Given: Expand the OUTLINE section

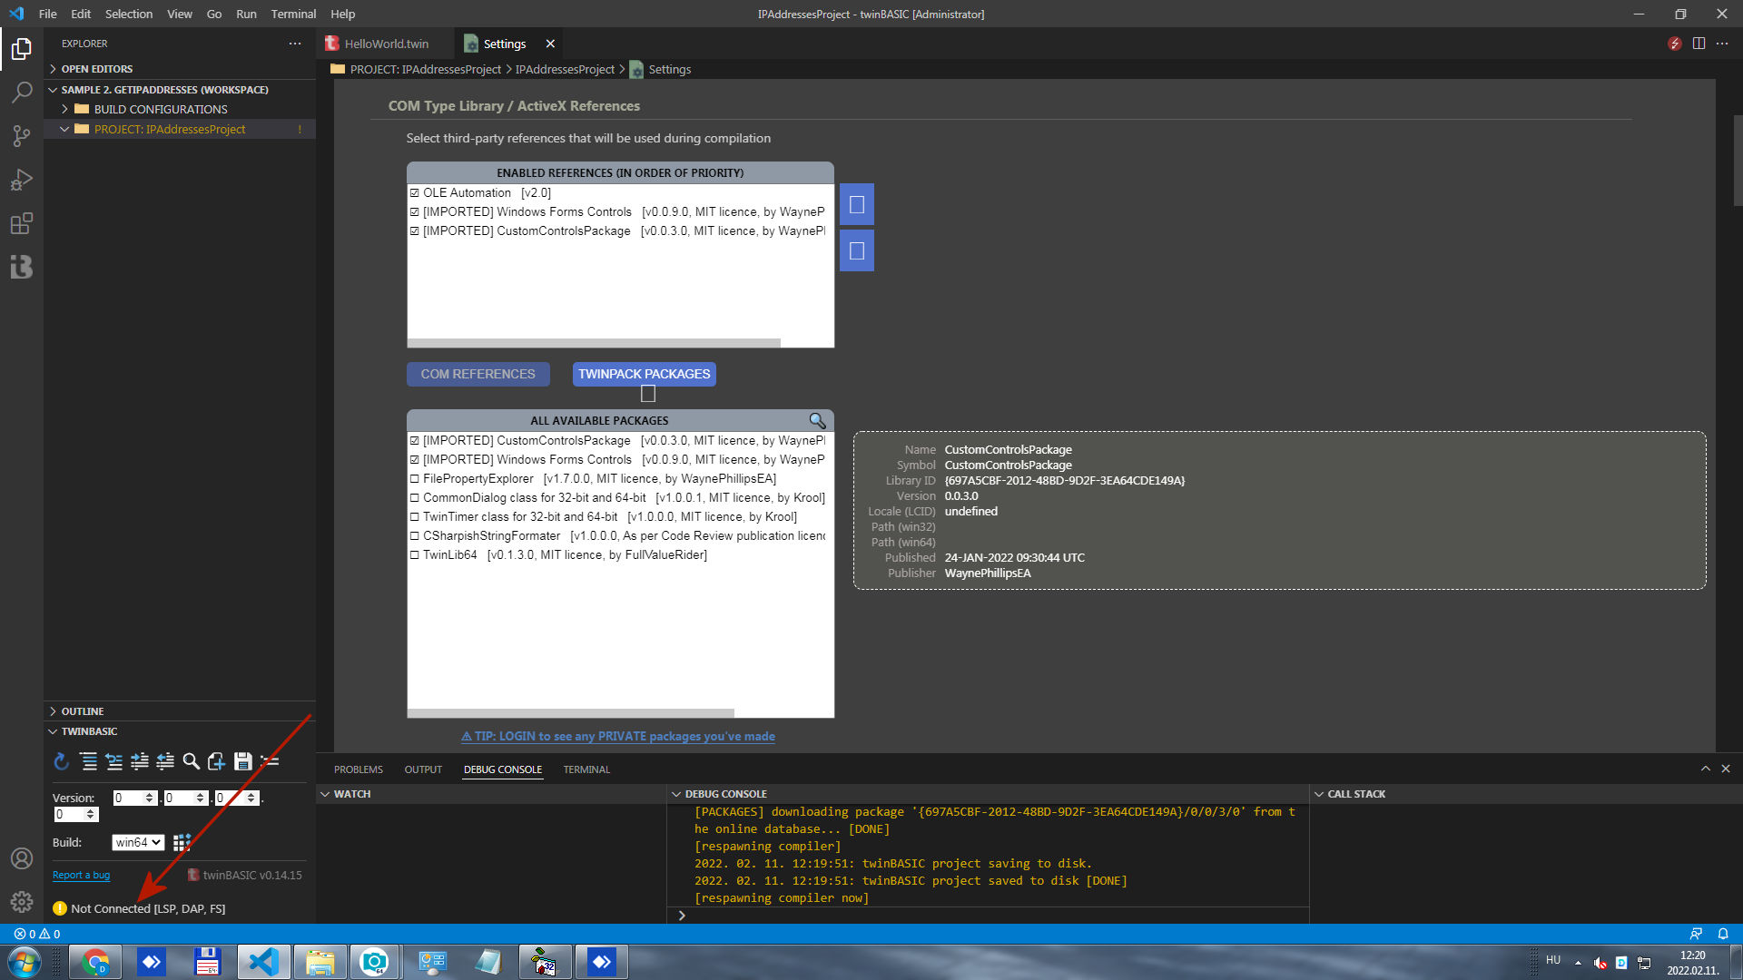Looking at the screenshot, I should (83, 710).
